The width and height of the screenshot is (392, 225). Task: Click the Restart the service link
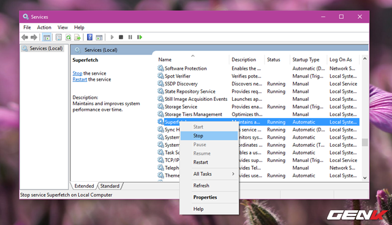[80, 79]
